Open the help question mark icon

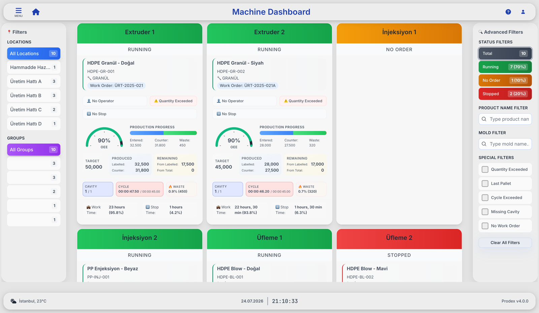(x=508, y=12)
